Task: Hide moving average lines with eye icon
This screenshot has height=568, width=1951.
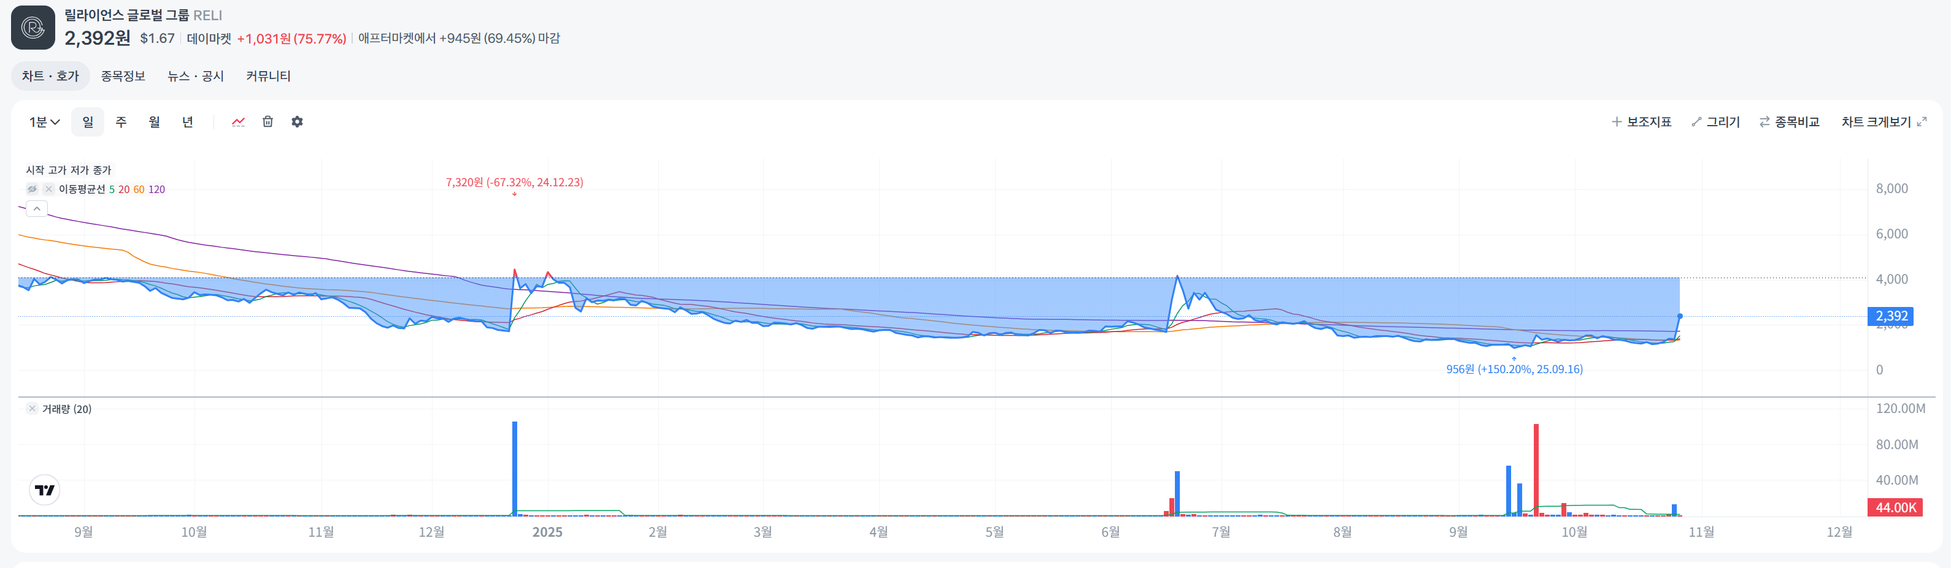Action: (32, 189)
